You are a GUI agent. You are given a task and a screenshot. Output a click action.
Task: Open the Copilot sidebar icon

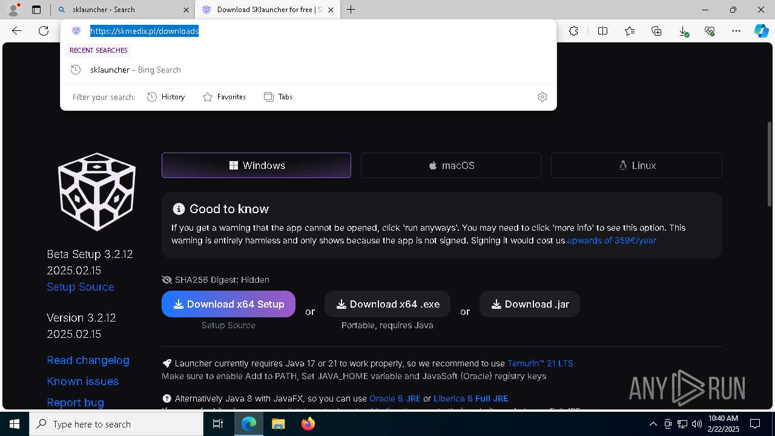(x=762, y=31)
